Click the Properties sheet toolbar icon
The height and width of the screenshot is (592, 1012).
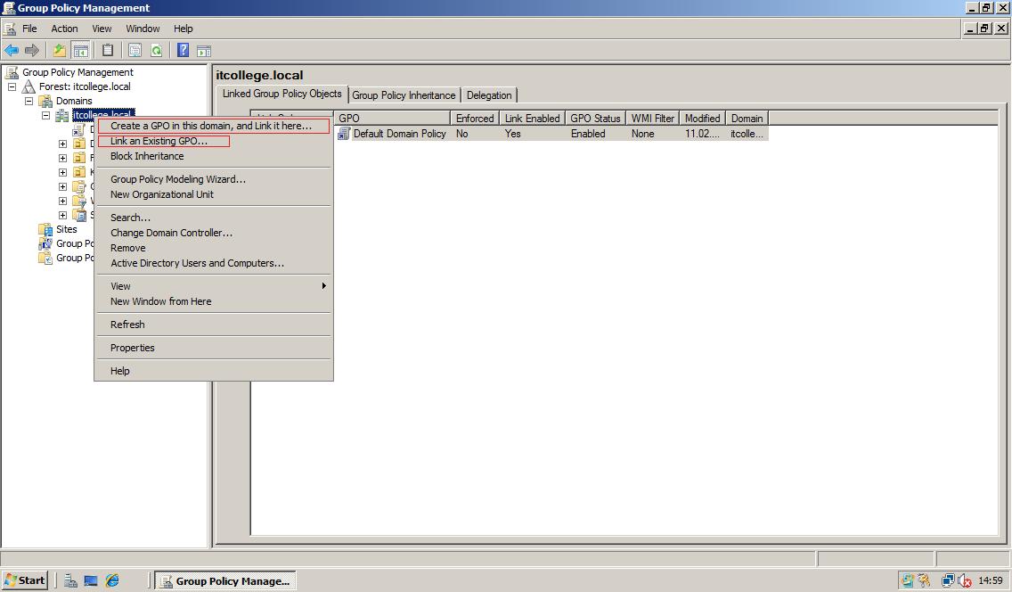pyautogui.click(x=135, y=50)
